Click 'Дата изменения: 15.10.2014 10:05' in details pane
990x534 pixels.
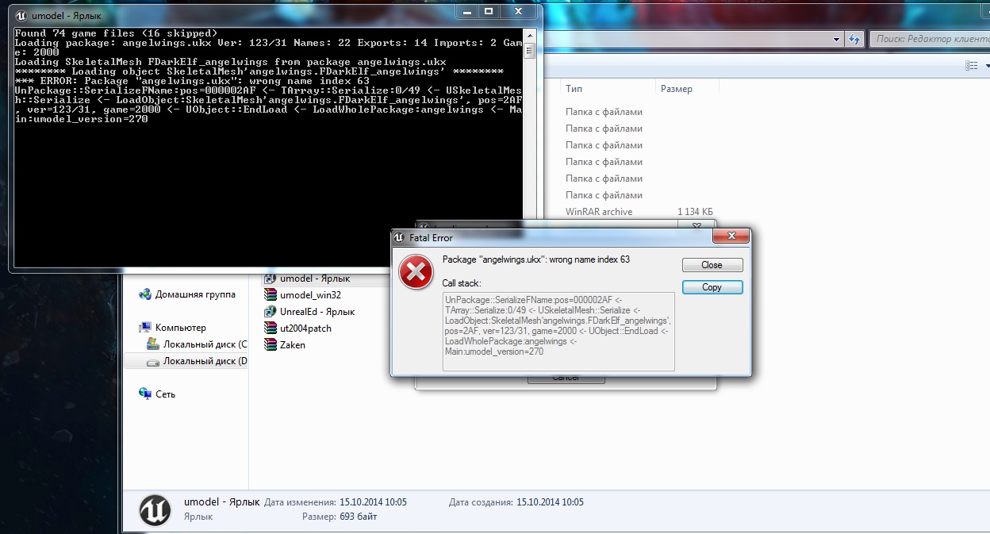(336, 502)
